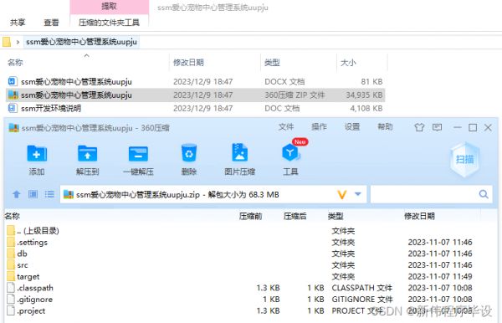Open the src folder in the archive

pos(23,265)
